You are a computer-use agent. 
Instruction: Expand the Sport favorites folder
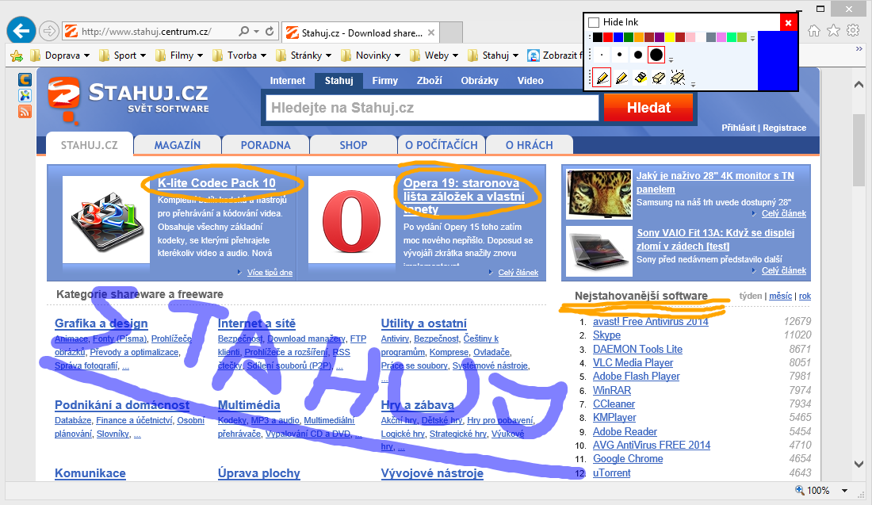pos(122,55)
